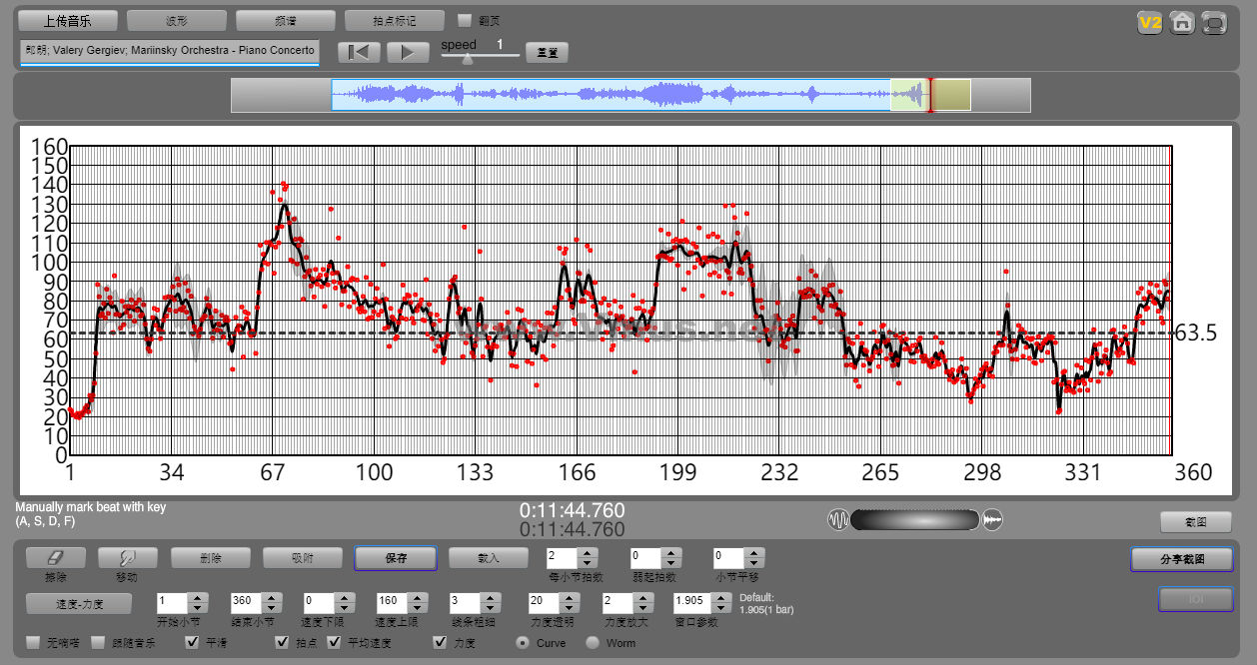
Task: Click the V2 version icon
Action: point(1150,23)
